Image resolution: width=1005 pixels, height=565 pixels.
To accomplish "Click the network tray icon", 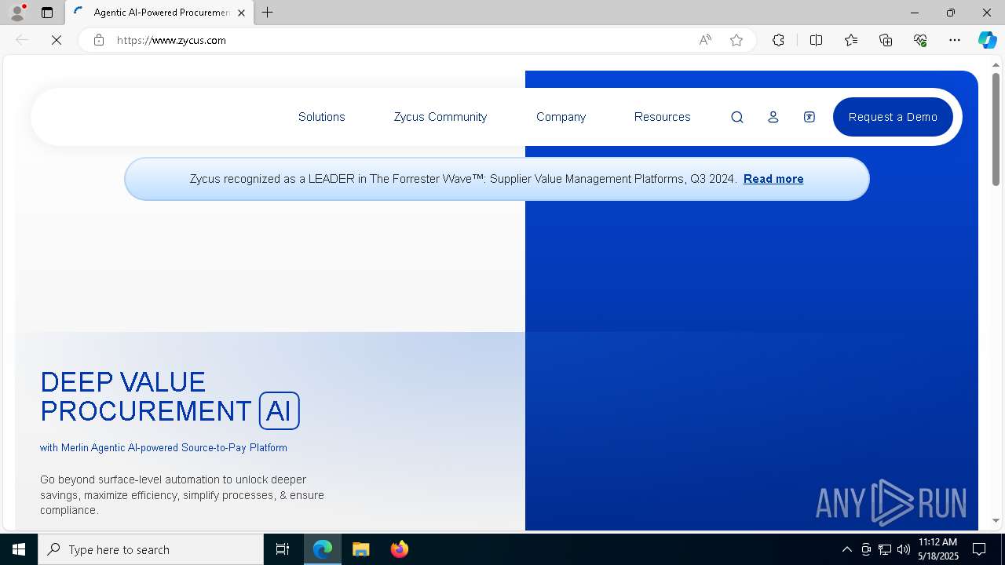I will pyautogui.click(x=885, y=549).
